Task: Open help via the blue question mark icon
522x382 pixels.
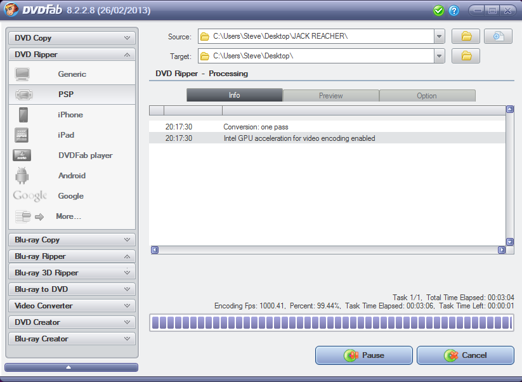Action: click(x=453, y=11)
